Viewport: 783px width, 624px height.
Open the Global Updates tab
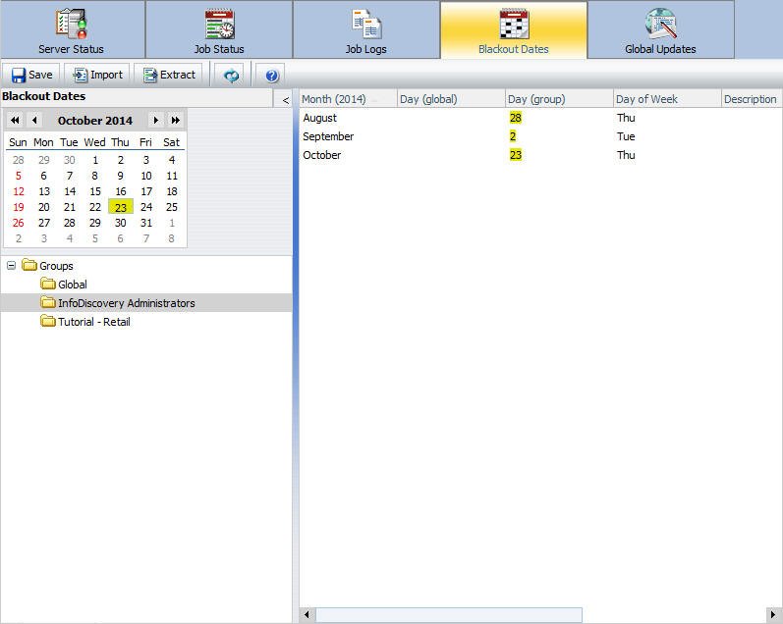coord(660,29)
